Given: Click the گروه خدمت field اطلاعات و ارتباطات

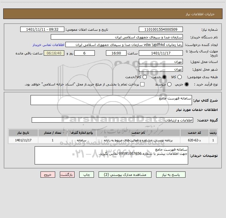Looking at the screenshot, I should pyautogui.click(x=112, y=120).
